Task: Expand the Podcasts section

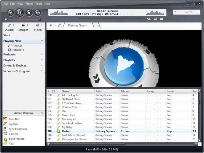Action: pos(42,54)
